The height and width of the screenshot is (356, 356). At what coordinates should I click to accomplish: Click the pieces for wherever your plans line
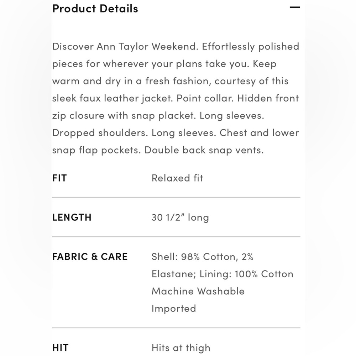click(x=164, y=64)
